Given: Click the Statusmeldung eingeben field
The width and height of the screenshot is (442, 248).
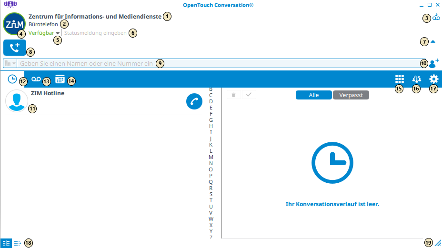Looking at the screenshot, I should point(95,33).
